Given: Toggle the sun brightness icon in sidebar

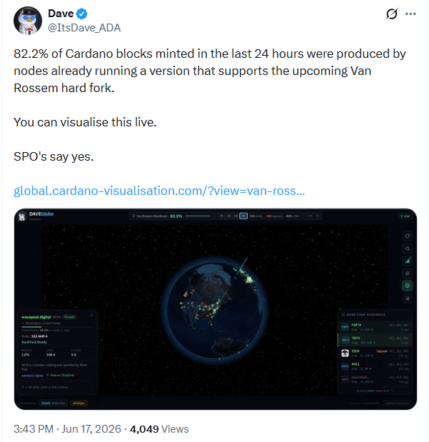Looking at the screenshot, I should [408, 273].
